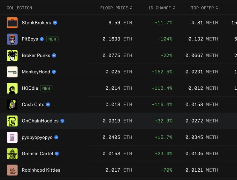The width and height of the screenshot is (237, 180).
Task: Click the verified badge beside Gremlin Cartel
Action: click(x=57, y=154)
